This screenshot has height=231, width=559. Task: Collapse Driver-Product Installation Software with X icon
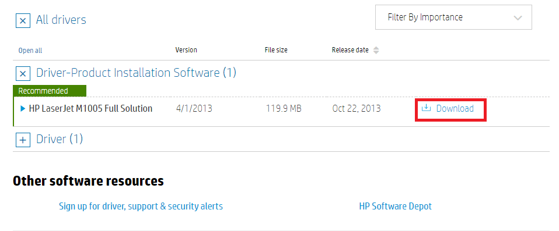coord(23,73)
